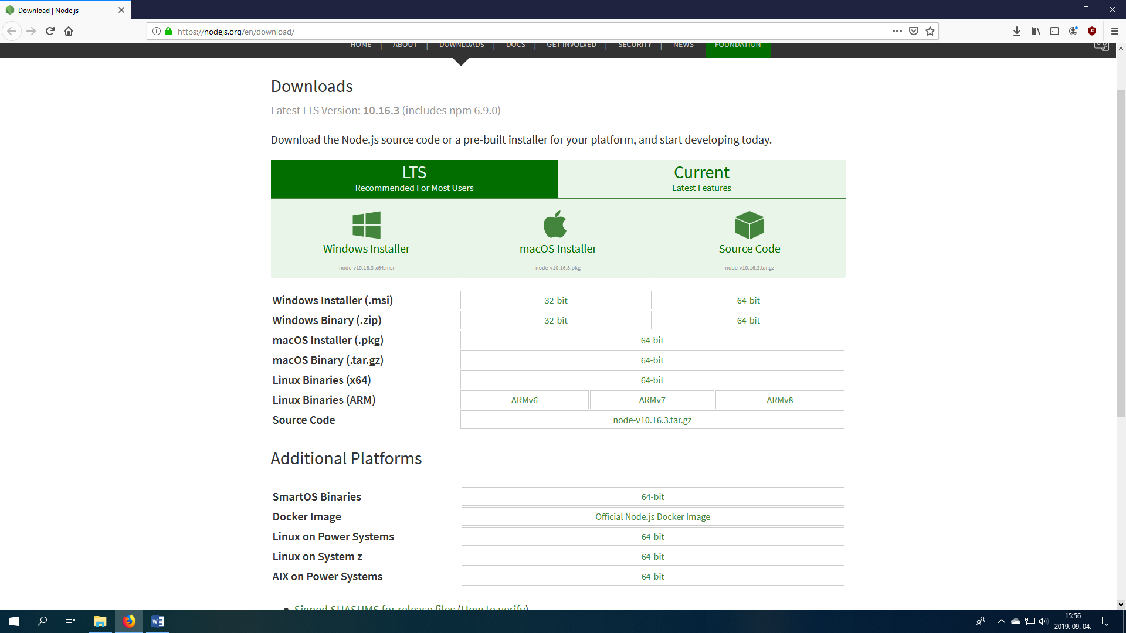
Task: Download node-v10.16.3.tar.gz source code
Action: (x=652, y=420)
